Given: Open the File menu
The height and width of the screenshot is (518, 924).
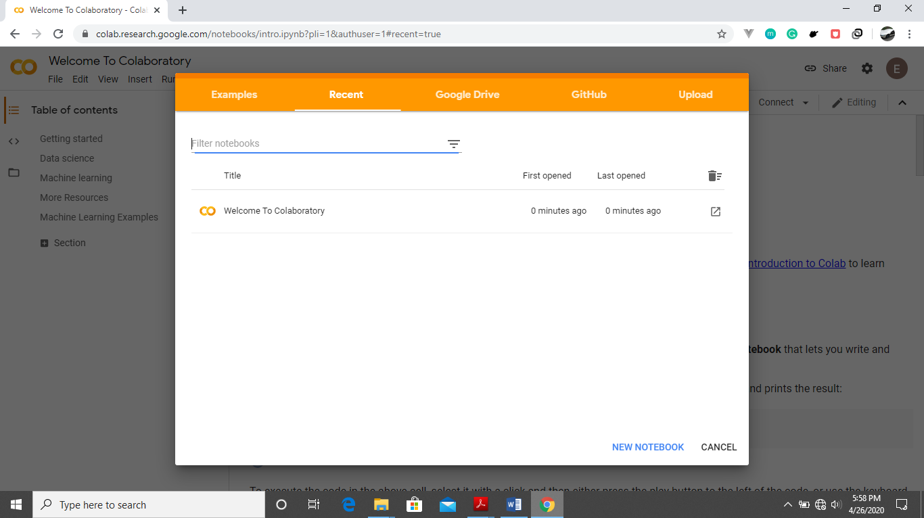Looking at the screenshot, I should pos(55,79).
